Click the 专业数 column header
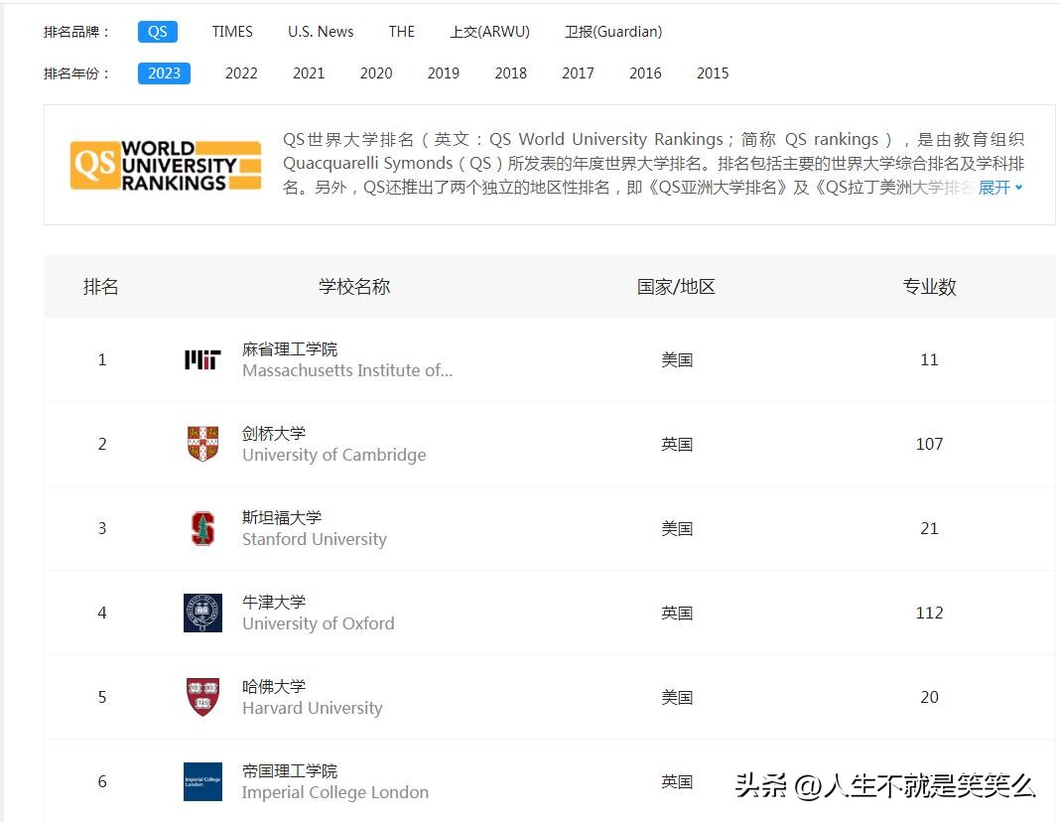Image resolution: width=1060 pixels, height=822 pixels. tap(928, 286)
